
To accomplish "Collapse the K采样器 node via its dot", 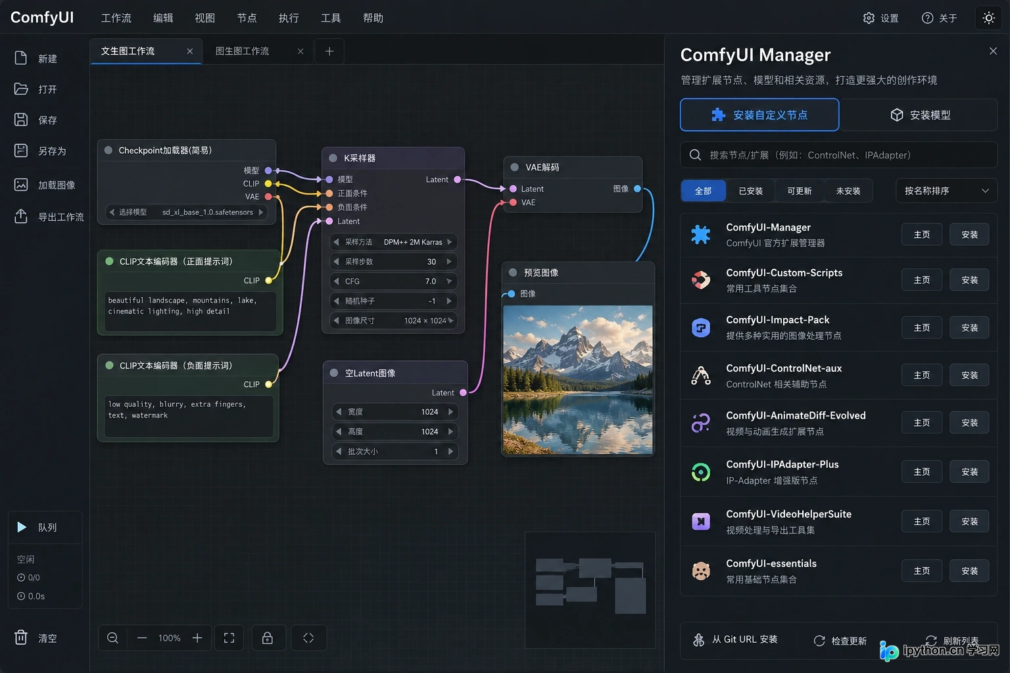I will point(333,158).
